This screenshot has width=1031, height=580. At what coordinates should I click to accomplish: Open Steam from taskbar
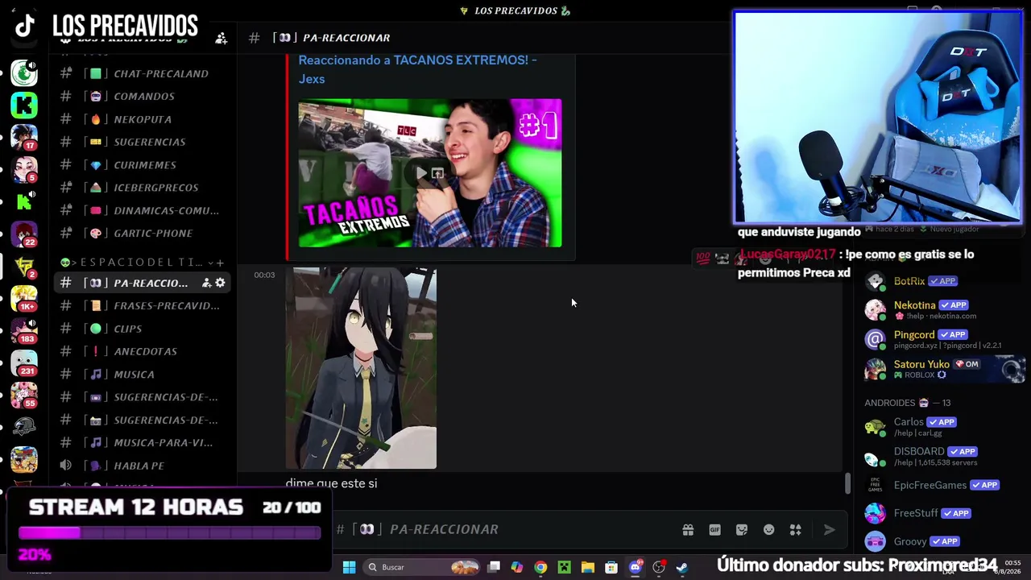pos(682,567)
